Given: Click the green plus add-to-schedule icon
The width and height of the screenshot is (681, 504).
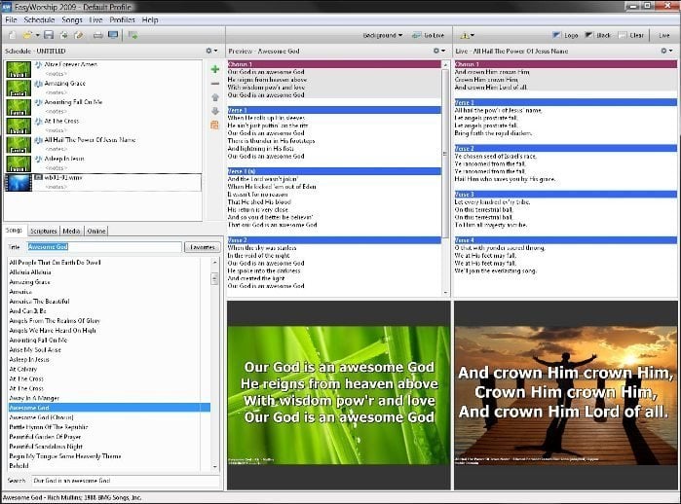Looking at the screenshot, I should coord(214,69).
